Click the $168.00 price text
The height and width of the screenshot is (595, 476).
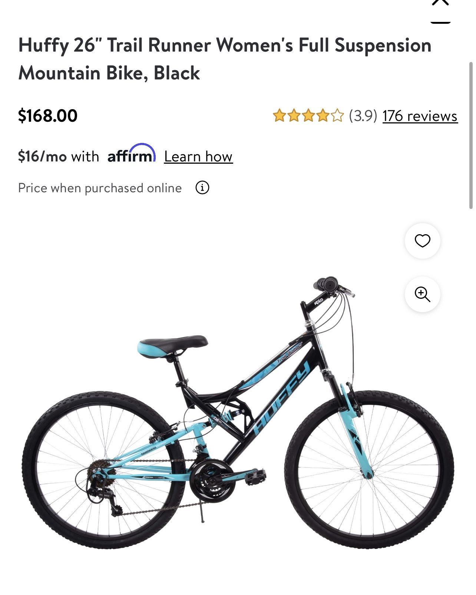pyautogui.click(x=47, y=116)
